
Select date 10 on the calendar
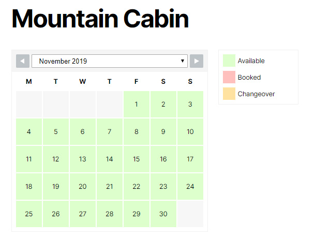(x=190, y=132)
